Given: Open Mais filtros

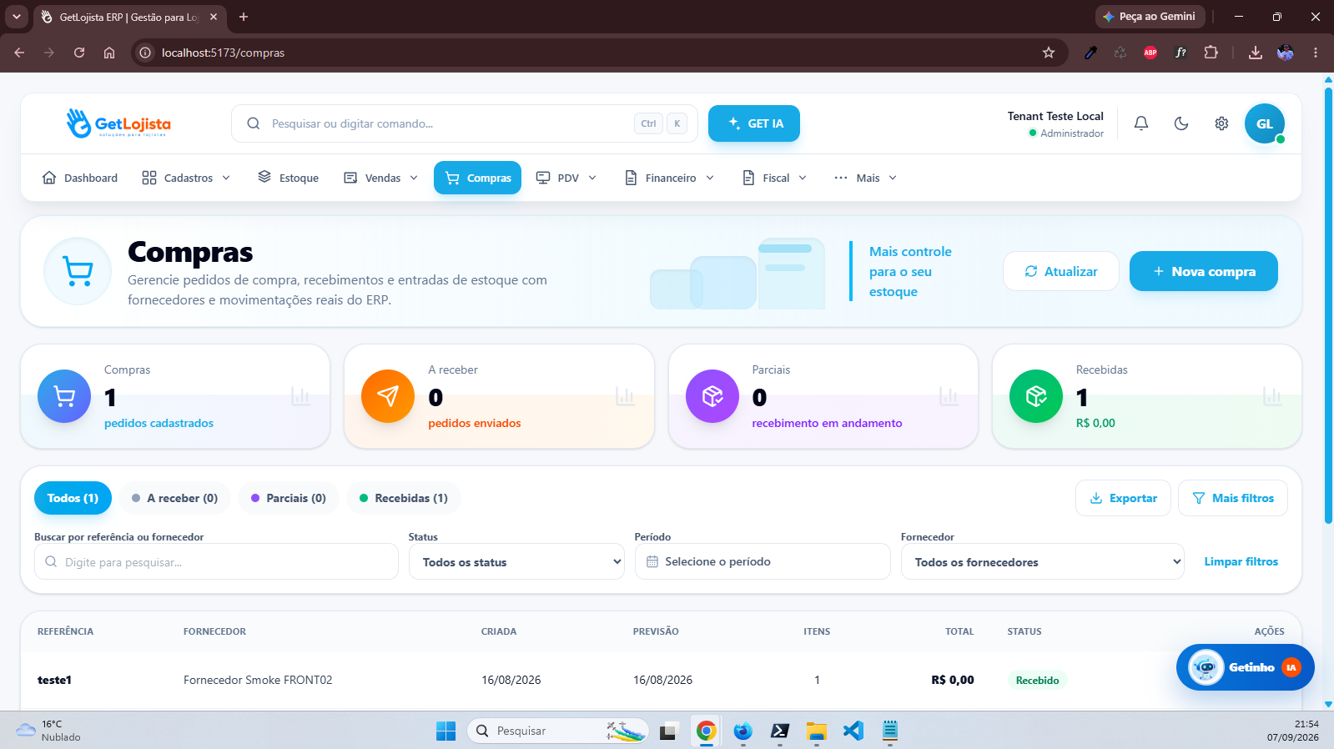Looking at the screenshot, I should (x=1233, y=498).
